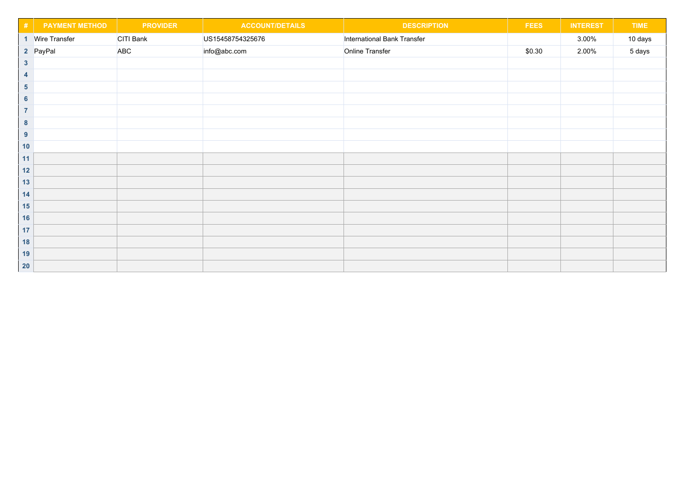The height and width of the screenshot is (487, 689).
Task: Click the TIME column header
Action: [640, 26]
